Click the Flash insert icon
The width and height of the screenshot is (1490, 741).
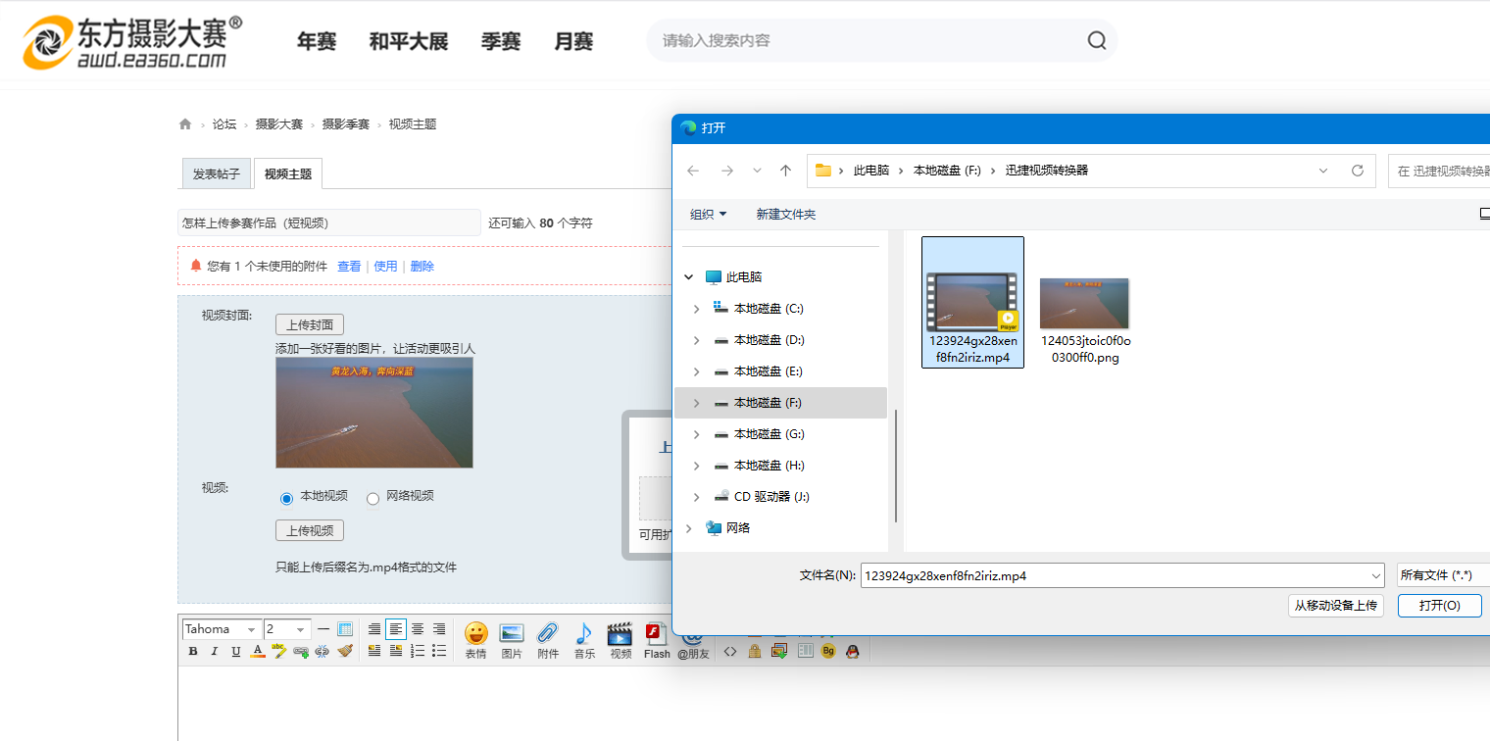click(x=657, y=639)
